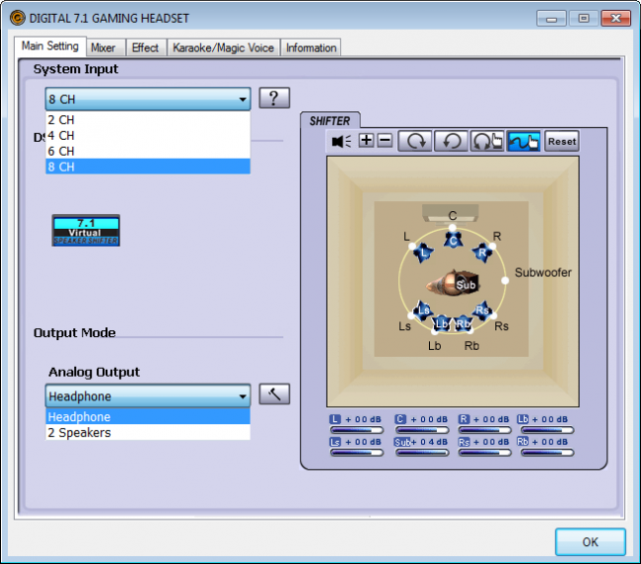Select the center C virtual speaker
Image resolution: width=641 pixels, height=564 pixels.
(453, 240)
